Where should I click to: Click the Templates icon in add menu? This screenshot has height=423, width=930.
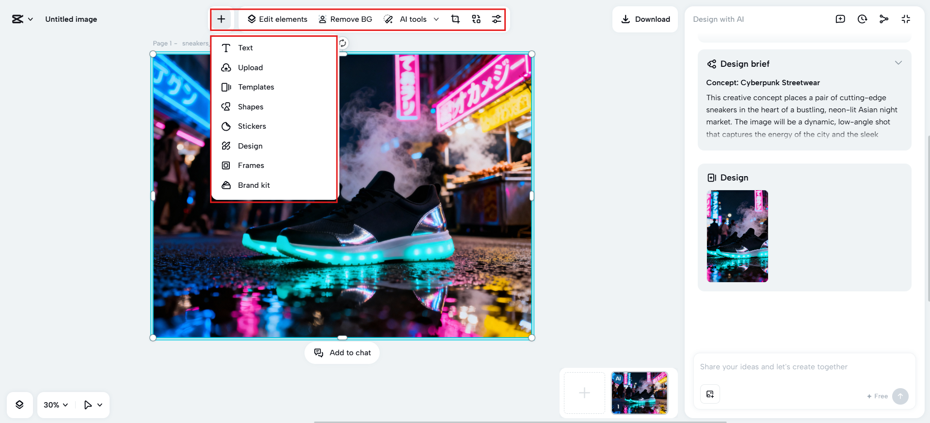pos(226,87)
